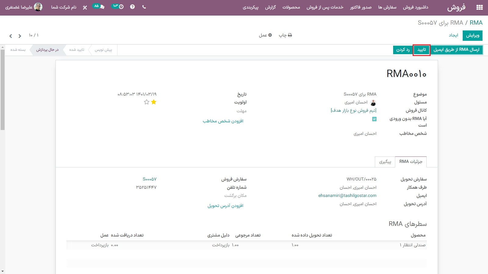This screenshot has height=274, width=488.
Task: Click تعداد دریافت شده column header
Action: (x=127, y=235)
